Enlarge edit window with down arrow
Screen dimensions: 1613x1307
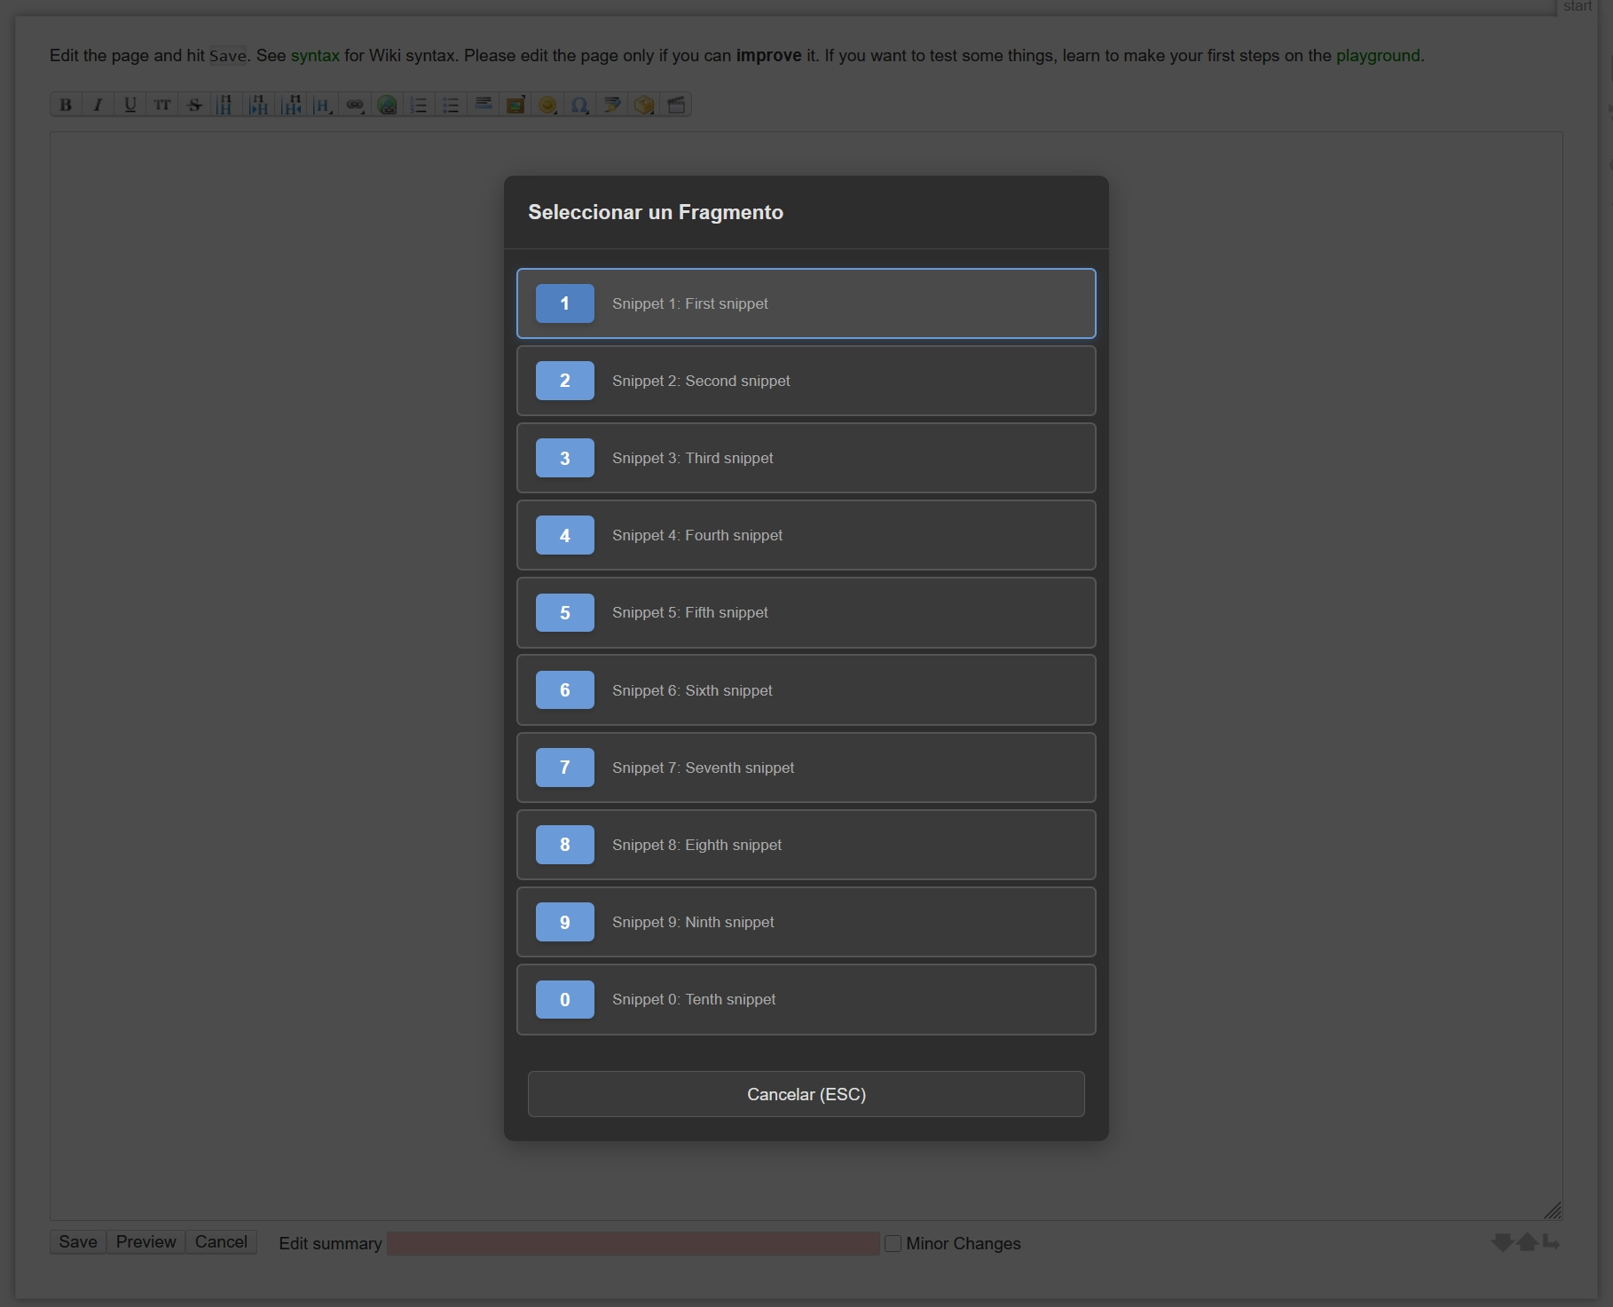pyautogui.click(x=1501, y=1241)
